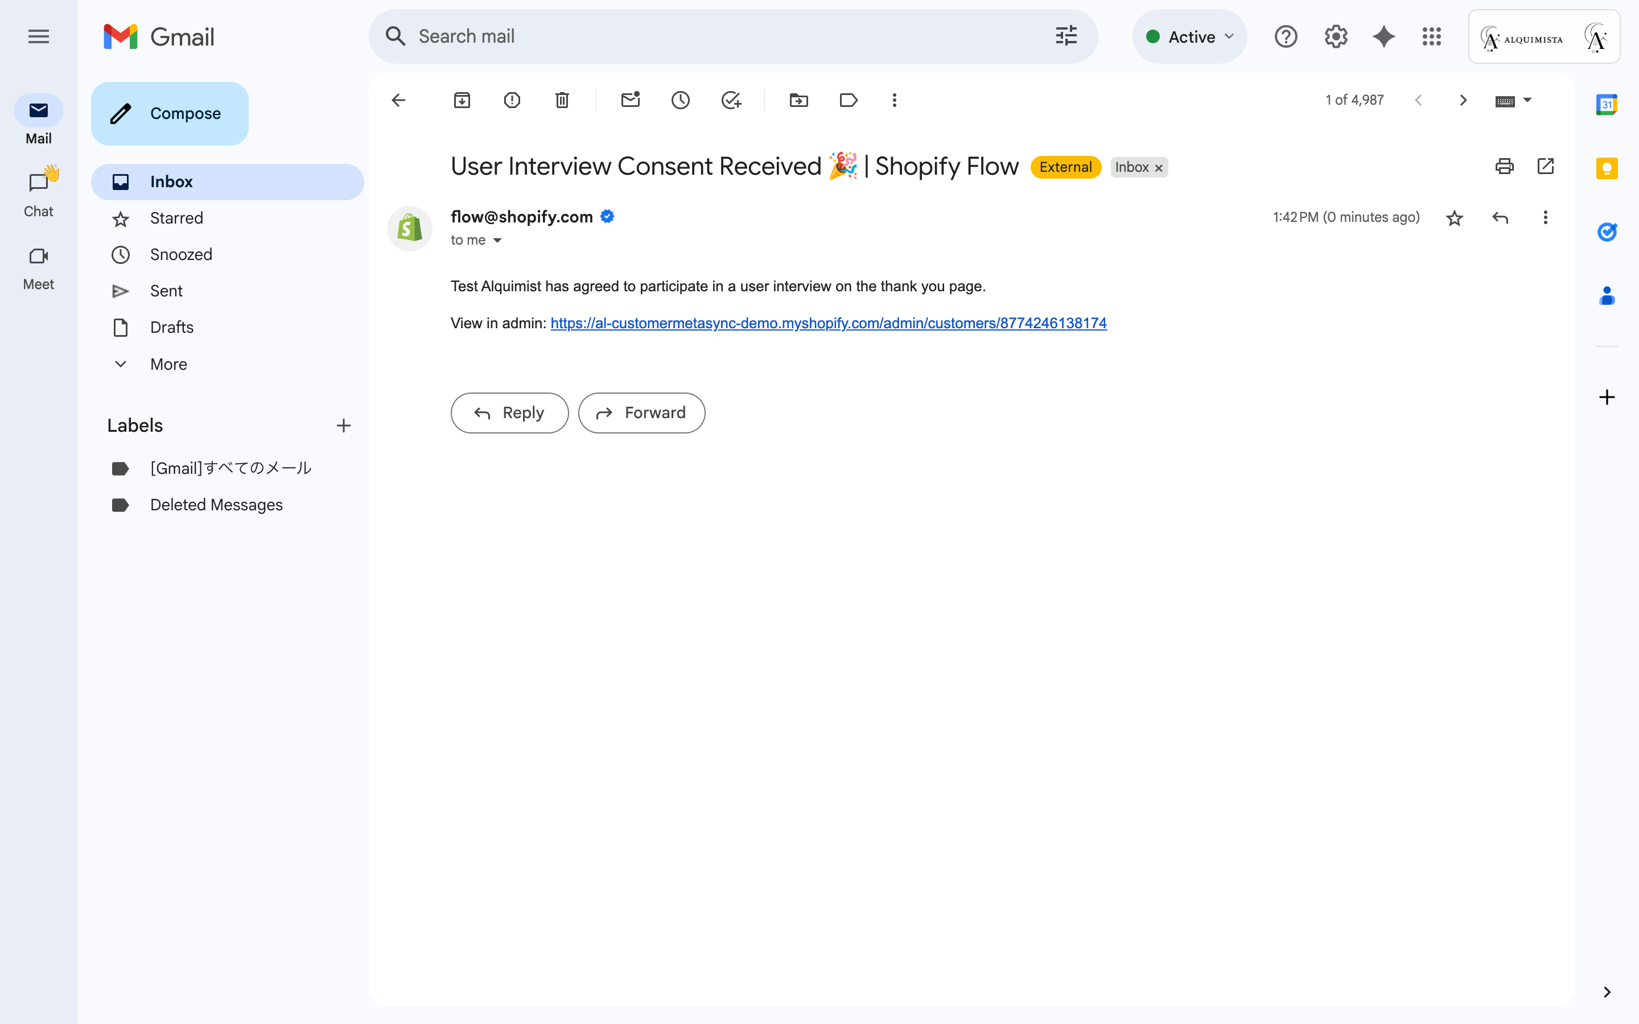The height and width of the screenshot is (1024, 1639).
Task: Click the Forward button
Action: (x=641, y=412)
